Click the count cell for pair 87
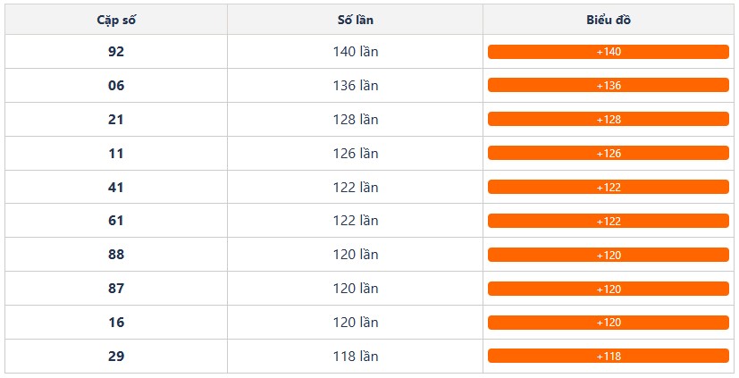The width and height of the screenshot is (739, 378). pos(355,289)
